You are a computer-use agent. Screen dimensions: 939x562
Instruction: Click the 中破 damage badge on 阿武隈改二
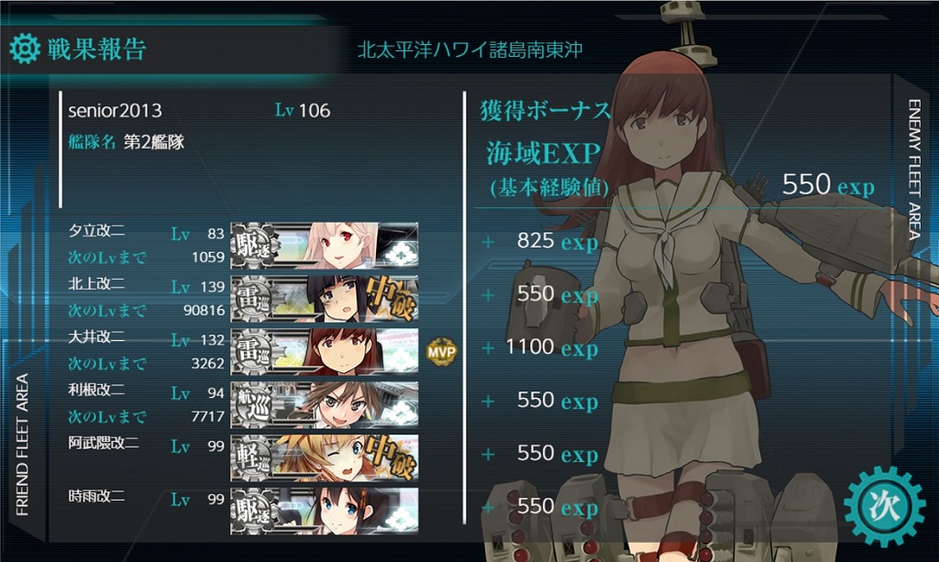[391, 457]
